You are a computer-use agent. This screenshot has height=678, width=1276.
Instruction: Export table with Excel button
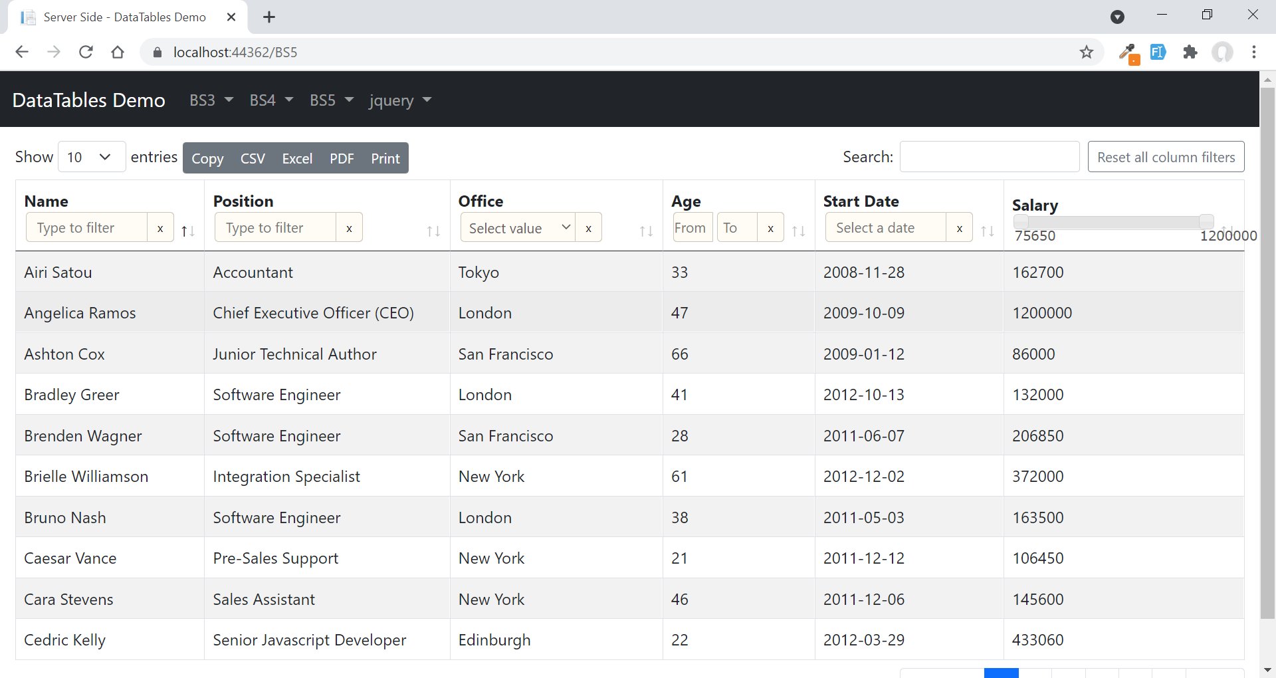(x=297, y=158)
